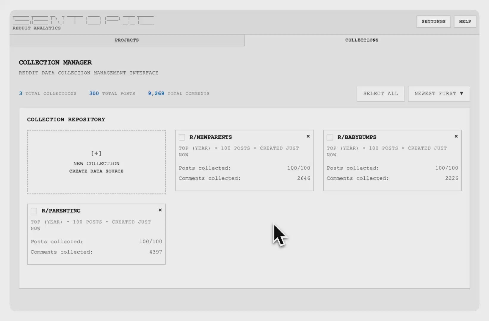
Task: Open the Newest First sort dropdown
Action: [439, 94]
